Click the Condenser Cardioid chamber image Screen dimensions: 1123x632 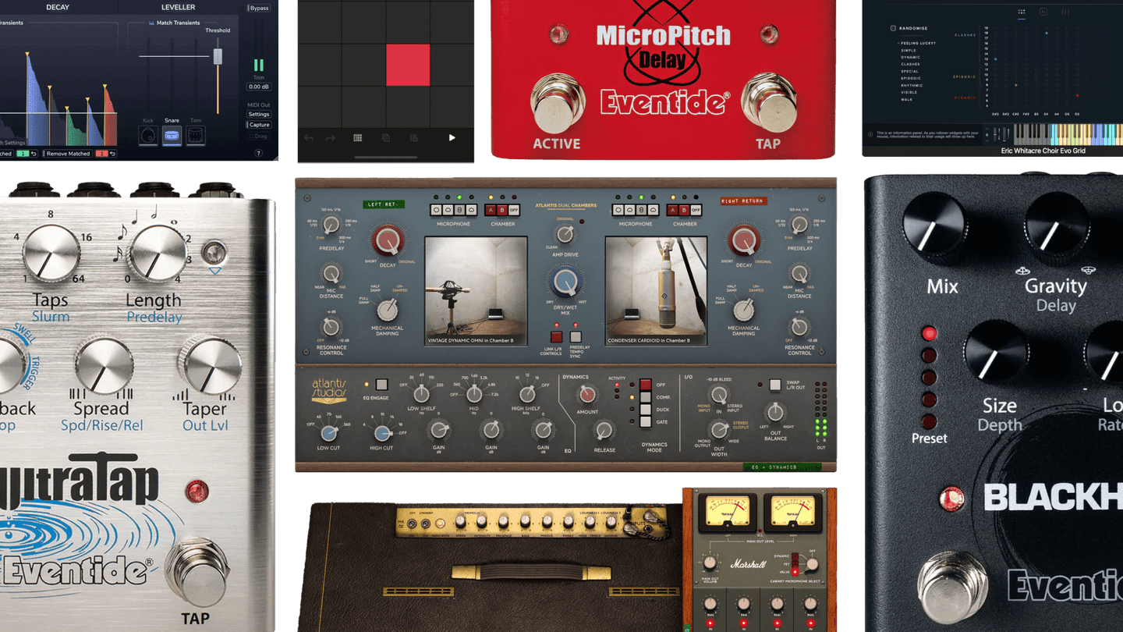(657, 291)
